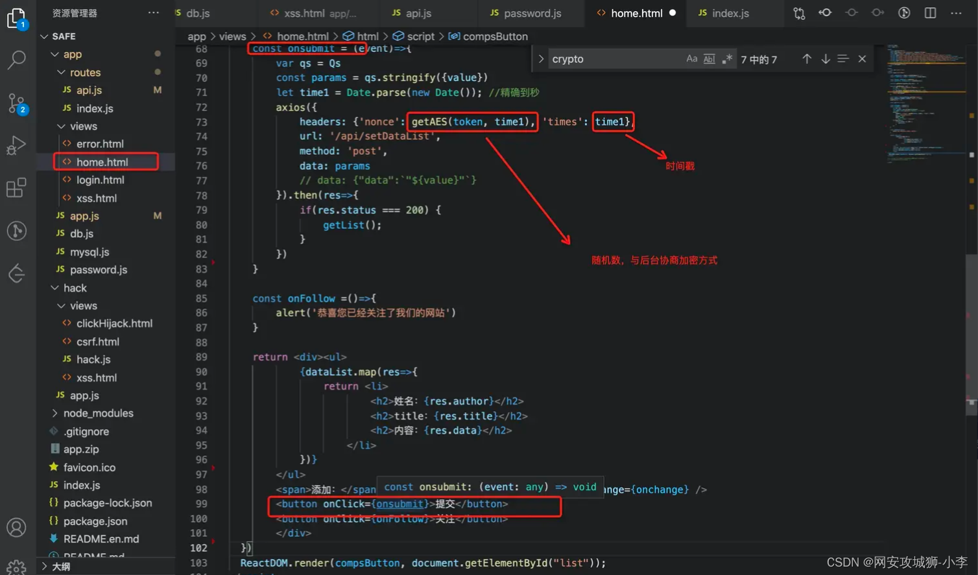978x575 pixels.
Task: Open the Explorer view icon
Action: click(x=17, y=18)
